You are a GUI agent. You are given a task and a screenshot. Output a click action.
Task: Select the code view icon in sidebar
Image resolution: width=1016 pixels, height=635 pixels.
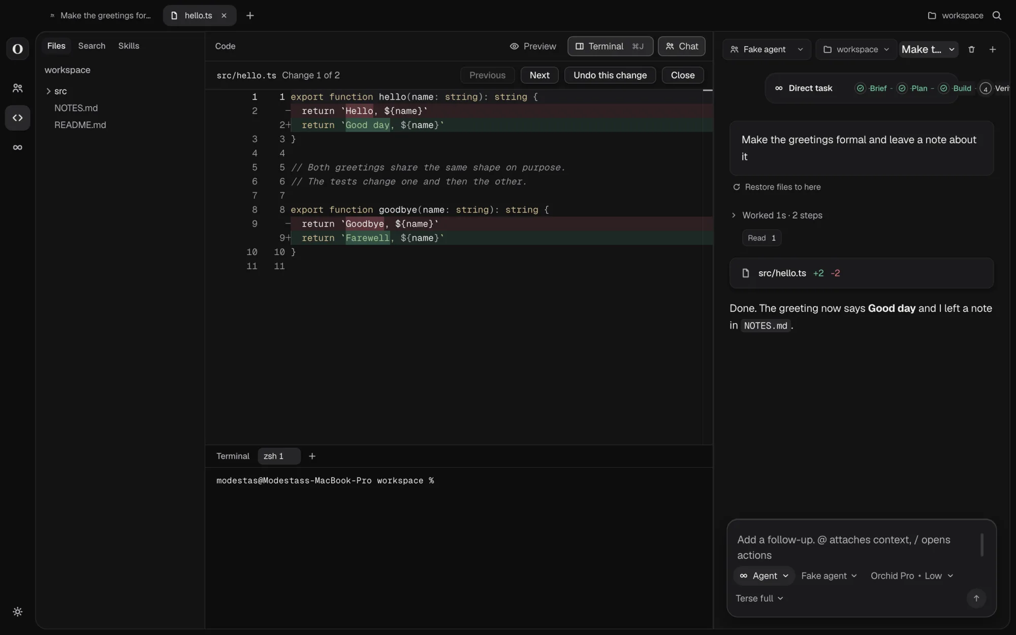(17, 118)
